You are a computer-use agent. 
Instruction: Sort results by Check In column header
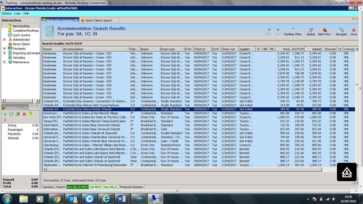(202, 49)
